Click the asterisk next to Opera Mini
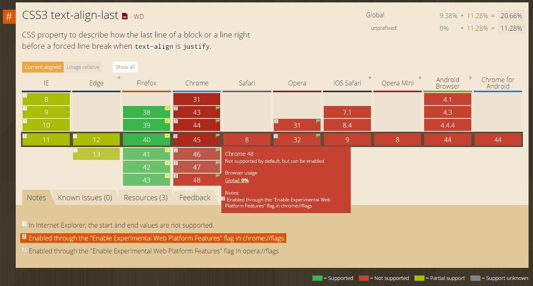The height and width of the screenshot is (286, 533). pyautogui.click(x=420, y=78)
